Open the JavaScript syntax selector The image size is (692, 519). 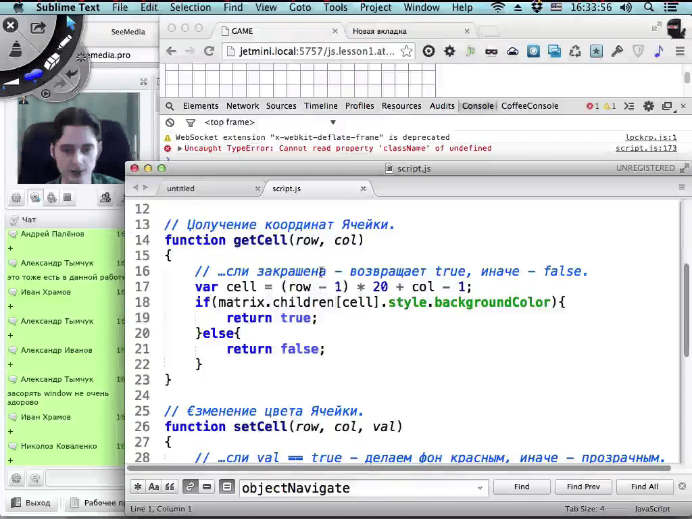point(652,509)
